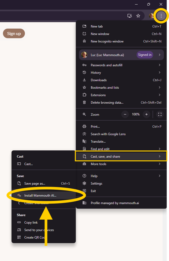Select Delete browsing data from the menu
169x261 pixels.
[107, 102]
